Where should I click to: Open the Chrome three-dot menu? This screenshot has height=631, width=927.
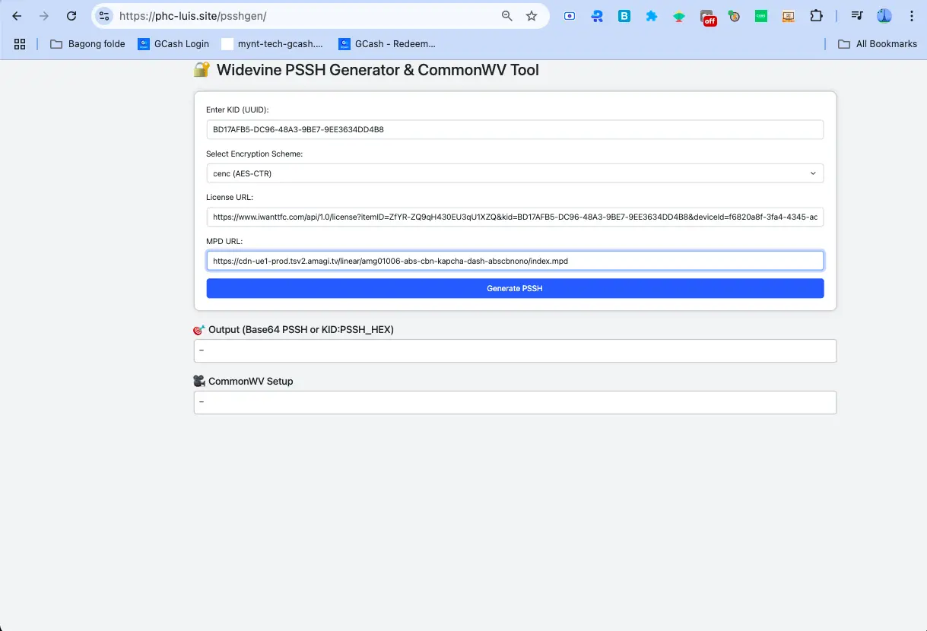coord(911,16)
